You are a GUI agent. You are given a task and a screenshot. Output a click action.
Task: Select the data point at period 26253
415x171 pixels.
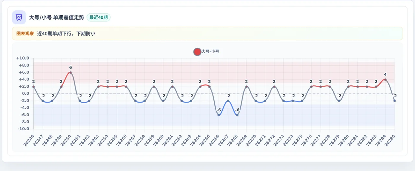click(98, 87)
